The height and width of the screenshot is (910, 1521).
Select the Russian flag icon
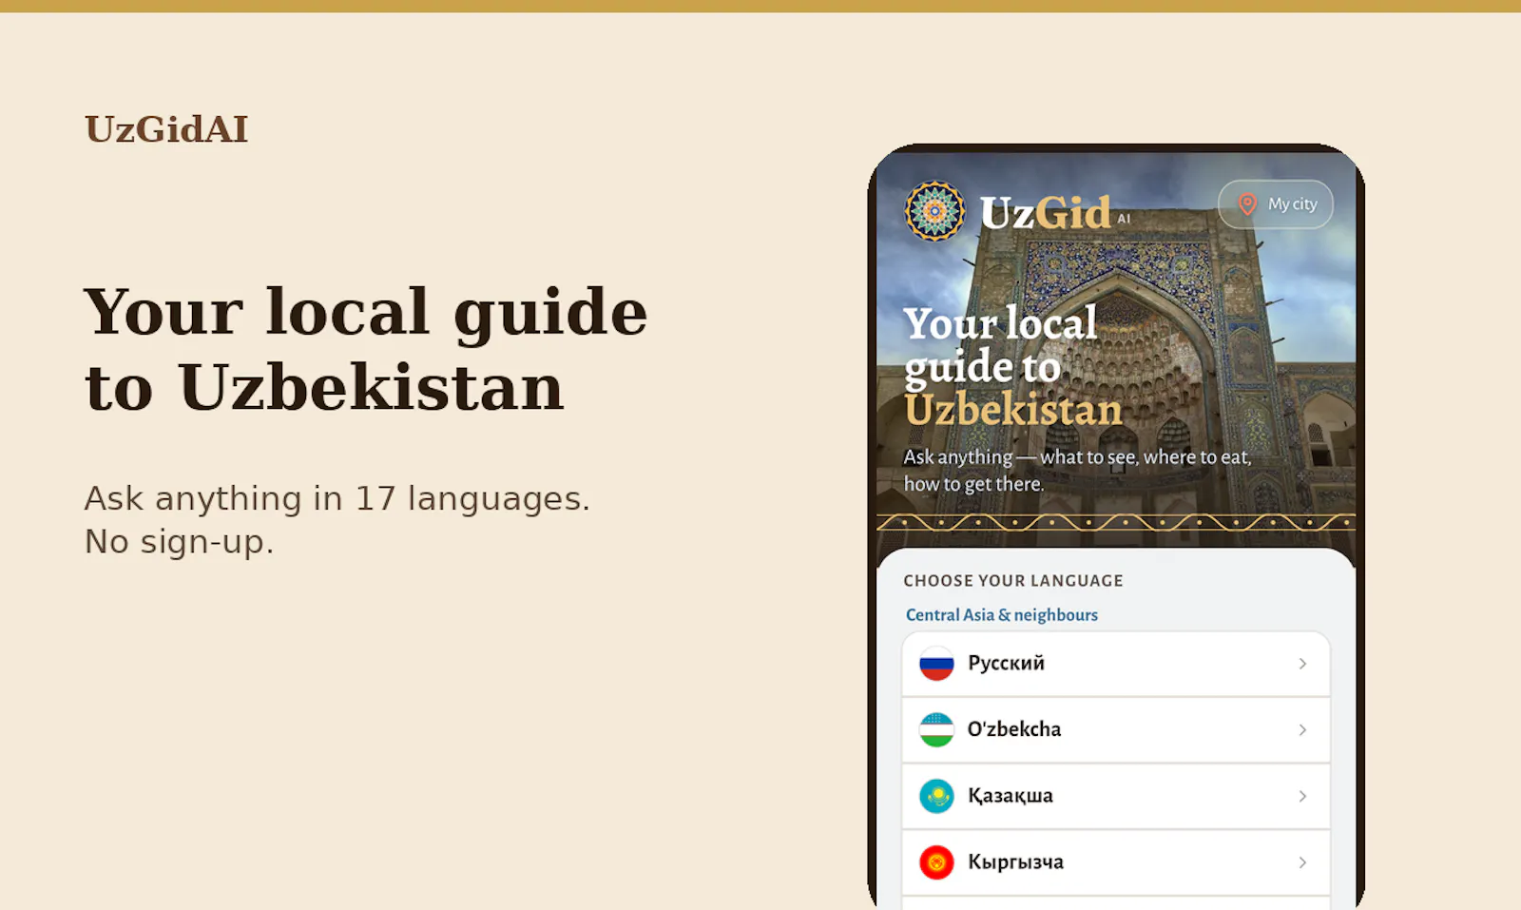(x=936, y=664)
